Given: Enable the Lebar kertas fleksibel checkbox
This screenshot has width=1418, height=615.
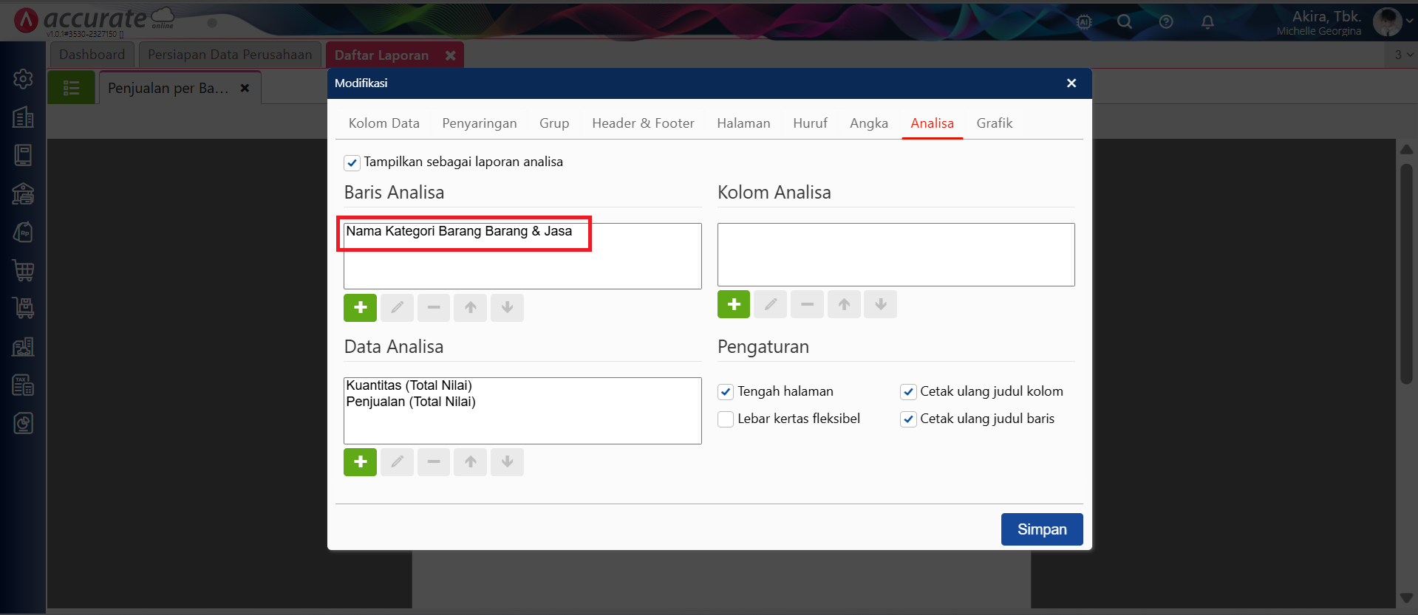Looking at the screenshot, I should (x=726, y=419).
